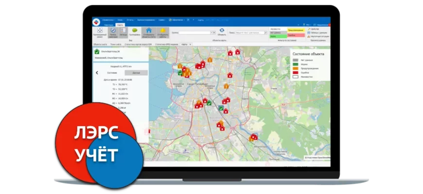Open the Администрирование menu
423x194 pixels.
(x=147, y=20)
